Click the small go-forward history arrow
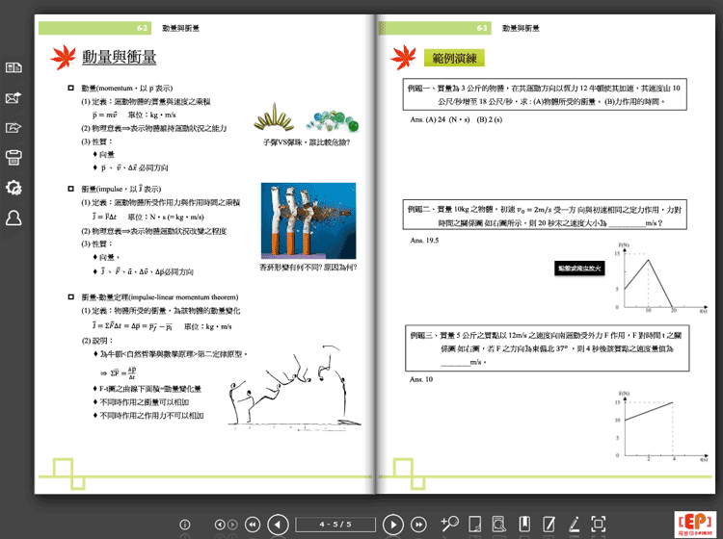Screen dimensions: 723x539 tap(232, 525)
